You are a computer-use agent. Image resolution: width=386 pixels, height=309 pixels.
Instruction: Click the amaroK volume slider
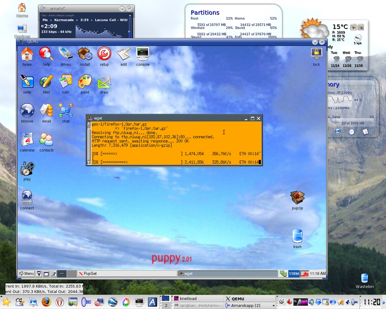point(130,27)
